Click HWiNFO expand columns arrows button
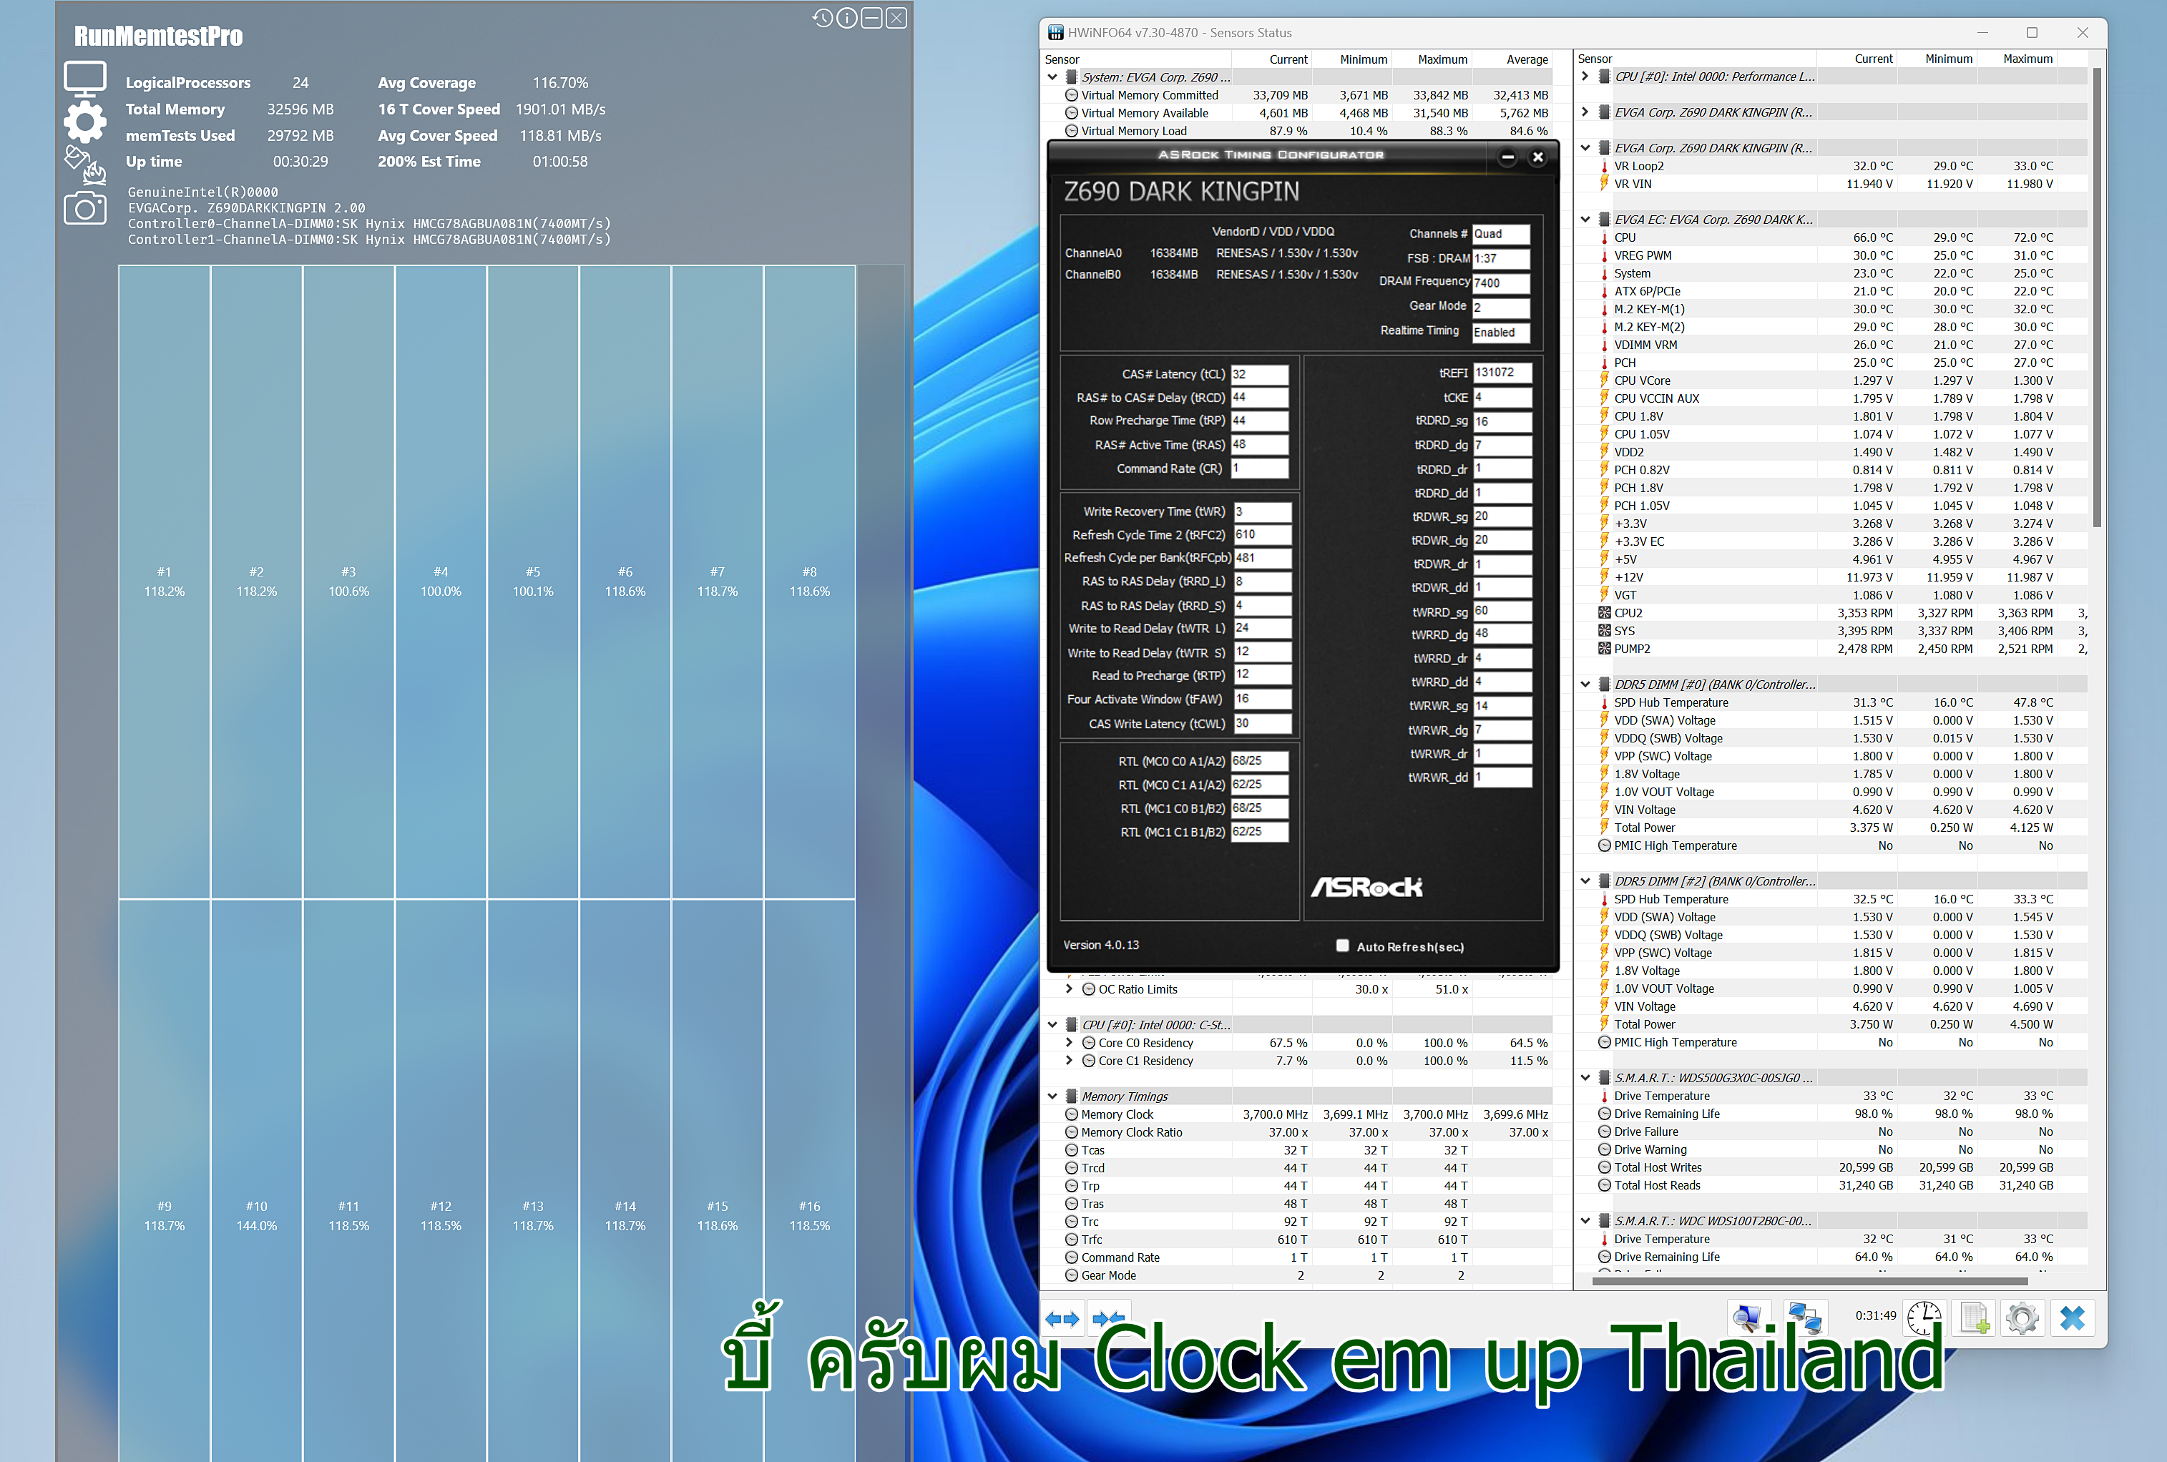This screenshot has height=1462, width=2167. click(1062, 1318)
